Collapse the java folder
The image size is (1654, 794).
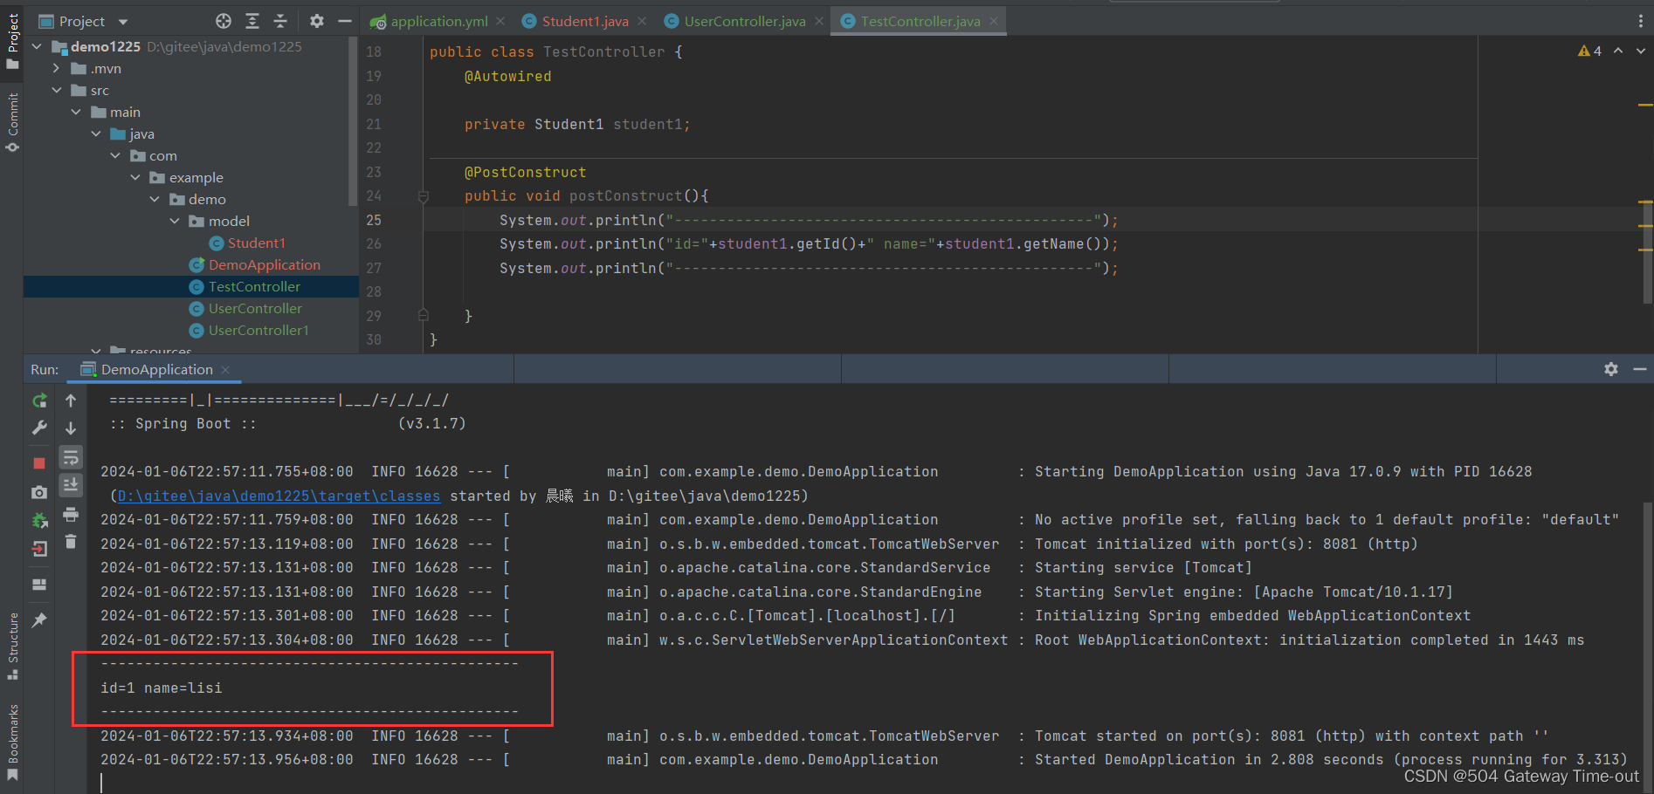96,133
